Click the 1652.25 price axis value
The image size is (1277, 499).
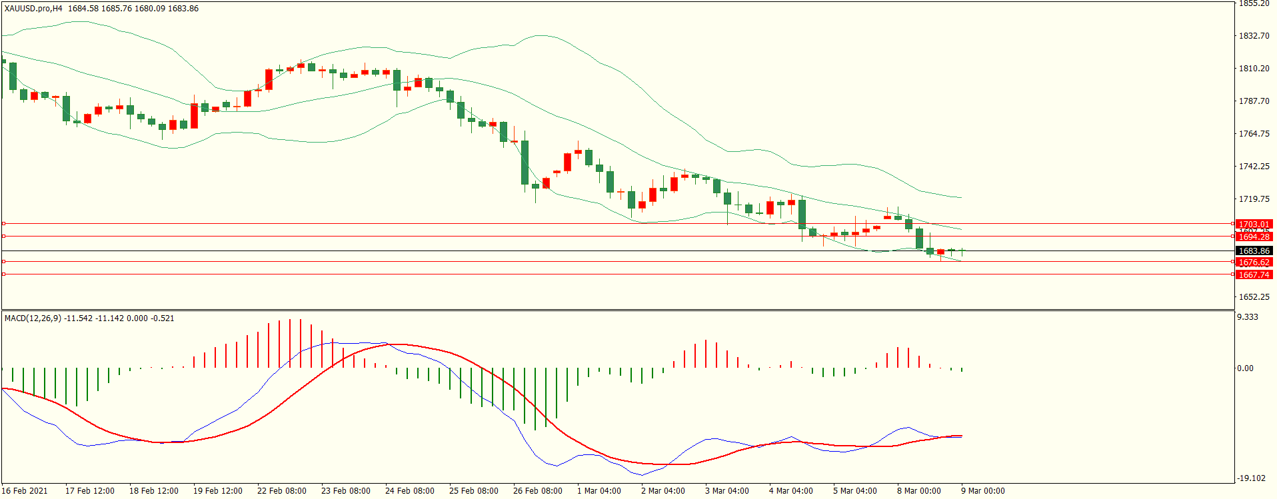coord(1254,297)
